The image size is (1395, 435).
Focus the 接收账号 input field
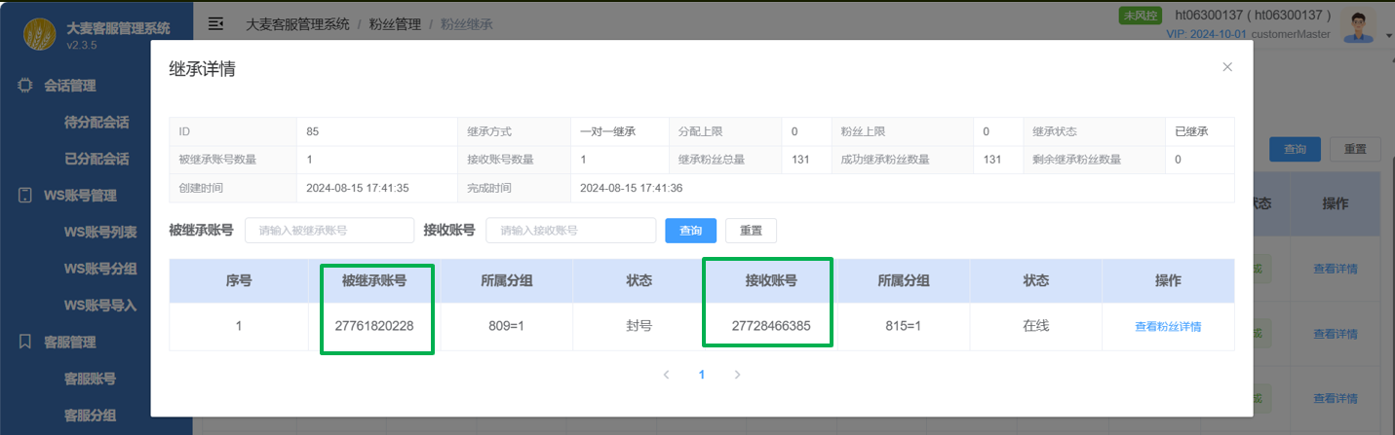pos(570,231)
